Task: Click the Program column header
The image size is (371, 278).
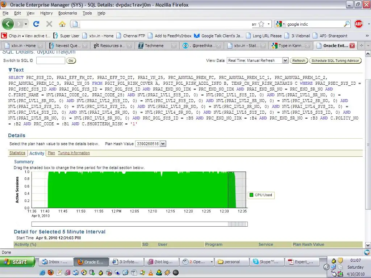Action: (214, 244)
